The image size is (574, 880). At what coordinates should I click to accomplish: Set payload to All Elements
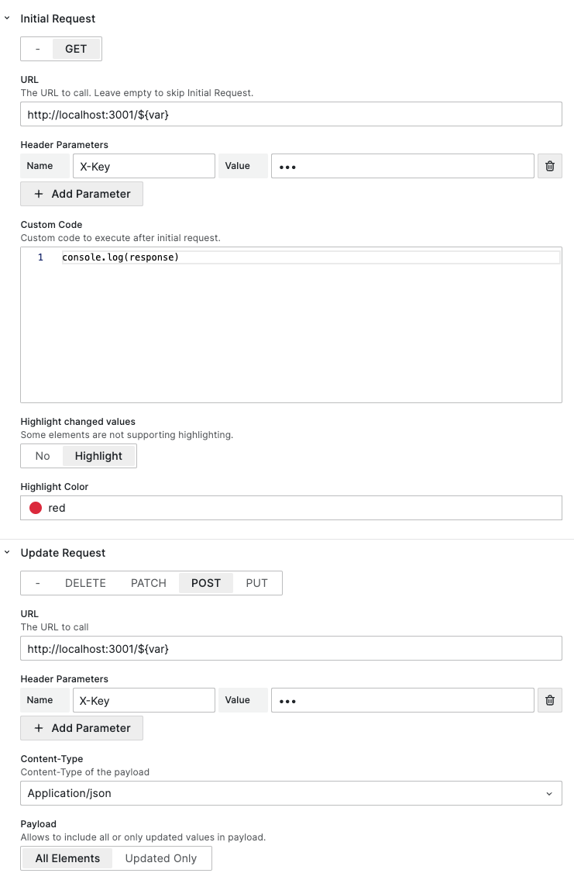[x=67, y=858]
